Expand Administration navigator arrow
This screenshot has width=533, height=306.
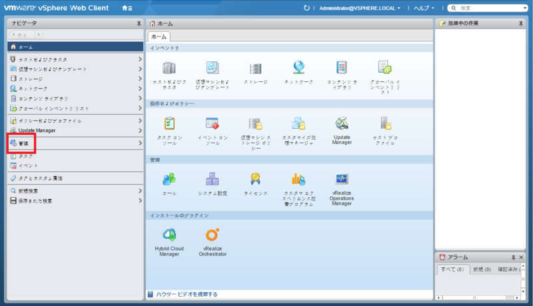point(140,143)
